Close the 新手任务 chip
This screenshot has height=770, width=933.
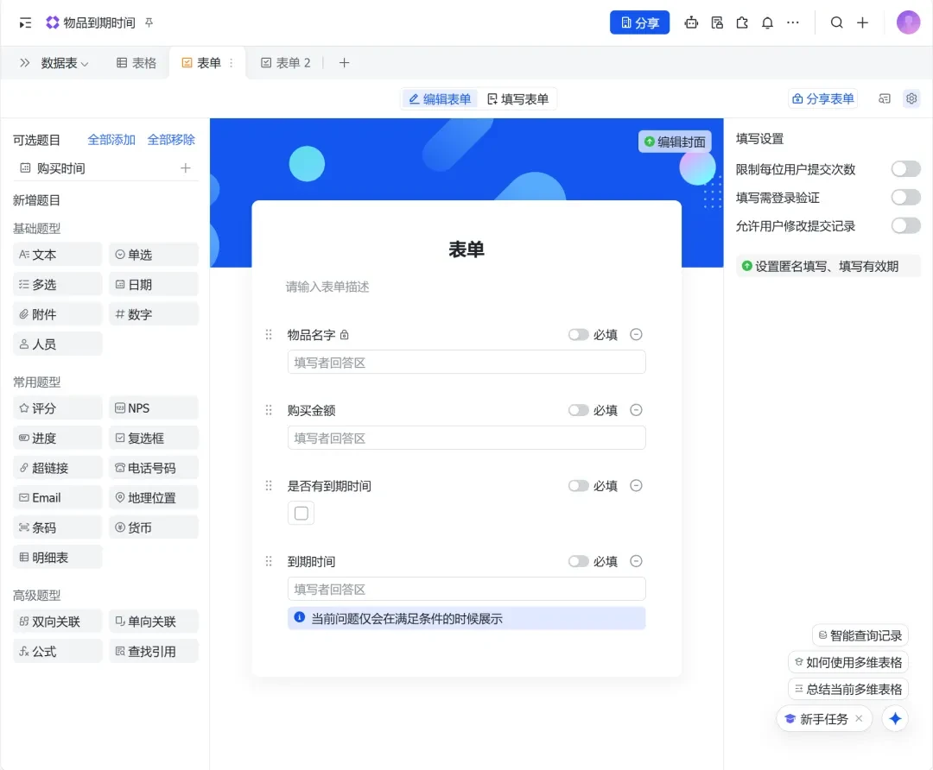[x=859, y=718]
